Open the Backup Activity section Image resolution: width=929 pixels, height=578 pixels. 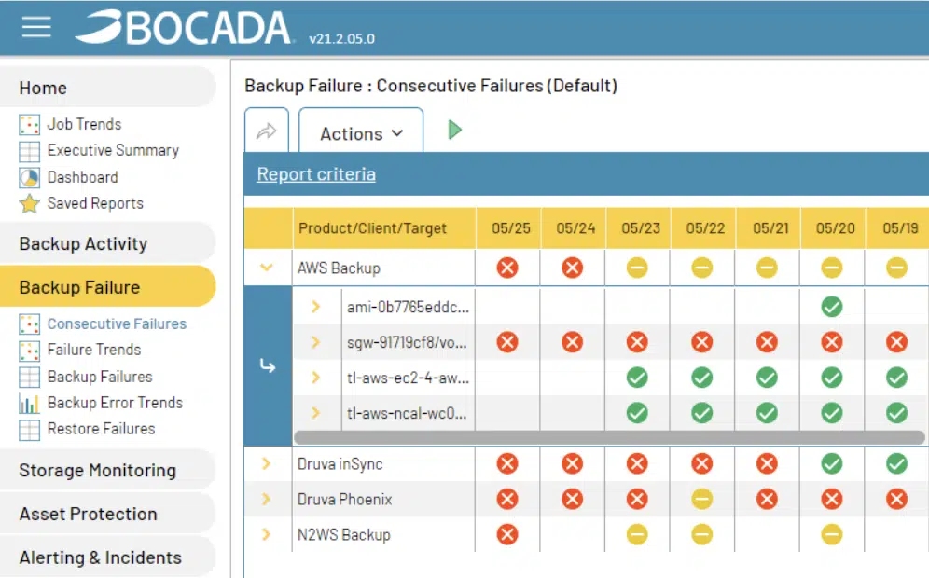[x=108, y=243]
